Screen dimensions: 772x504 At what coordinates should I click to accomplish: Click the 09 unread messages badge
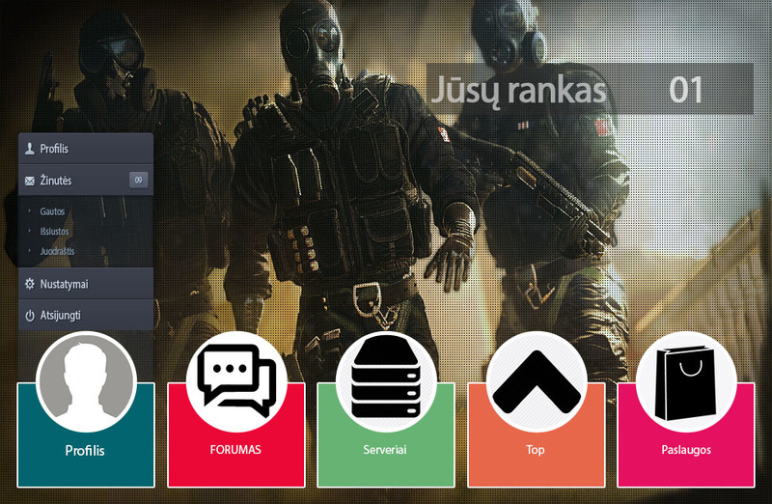point(138,181)
